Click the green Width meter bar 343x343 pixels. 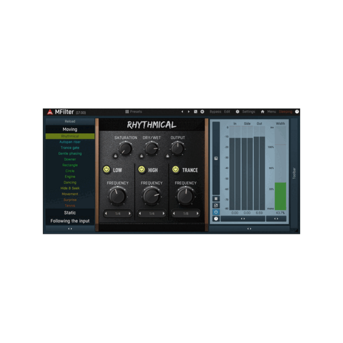(x=280, y=196)
